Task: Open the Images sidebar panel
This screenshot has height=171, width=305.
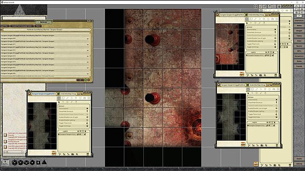Action: pos(299,31)
